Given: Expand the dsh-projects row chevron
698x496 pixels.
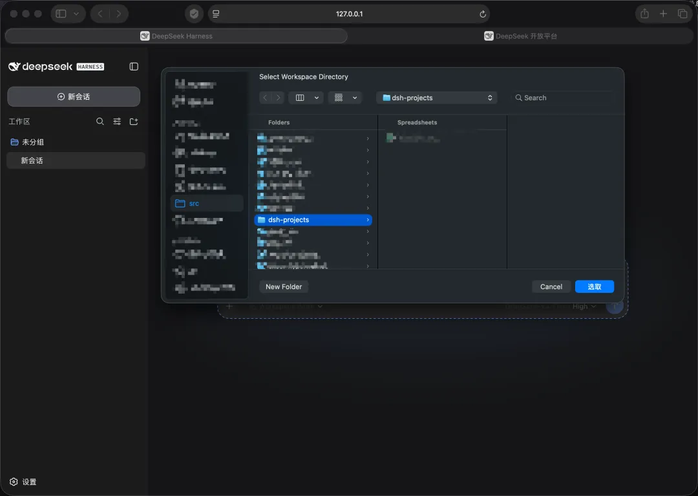Looking at the screenshot, I should pos(368,220).
